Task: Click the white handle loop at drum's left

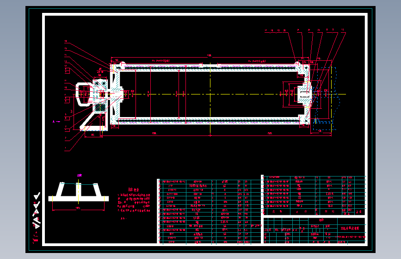Action: [84, 94]
